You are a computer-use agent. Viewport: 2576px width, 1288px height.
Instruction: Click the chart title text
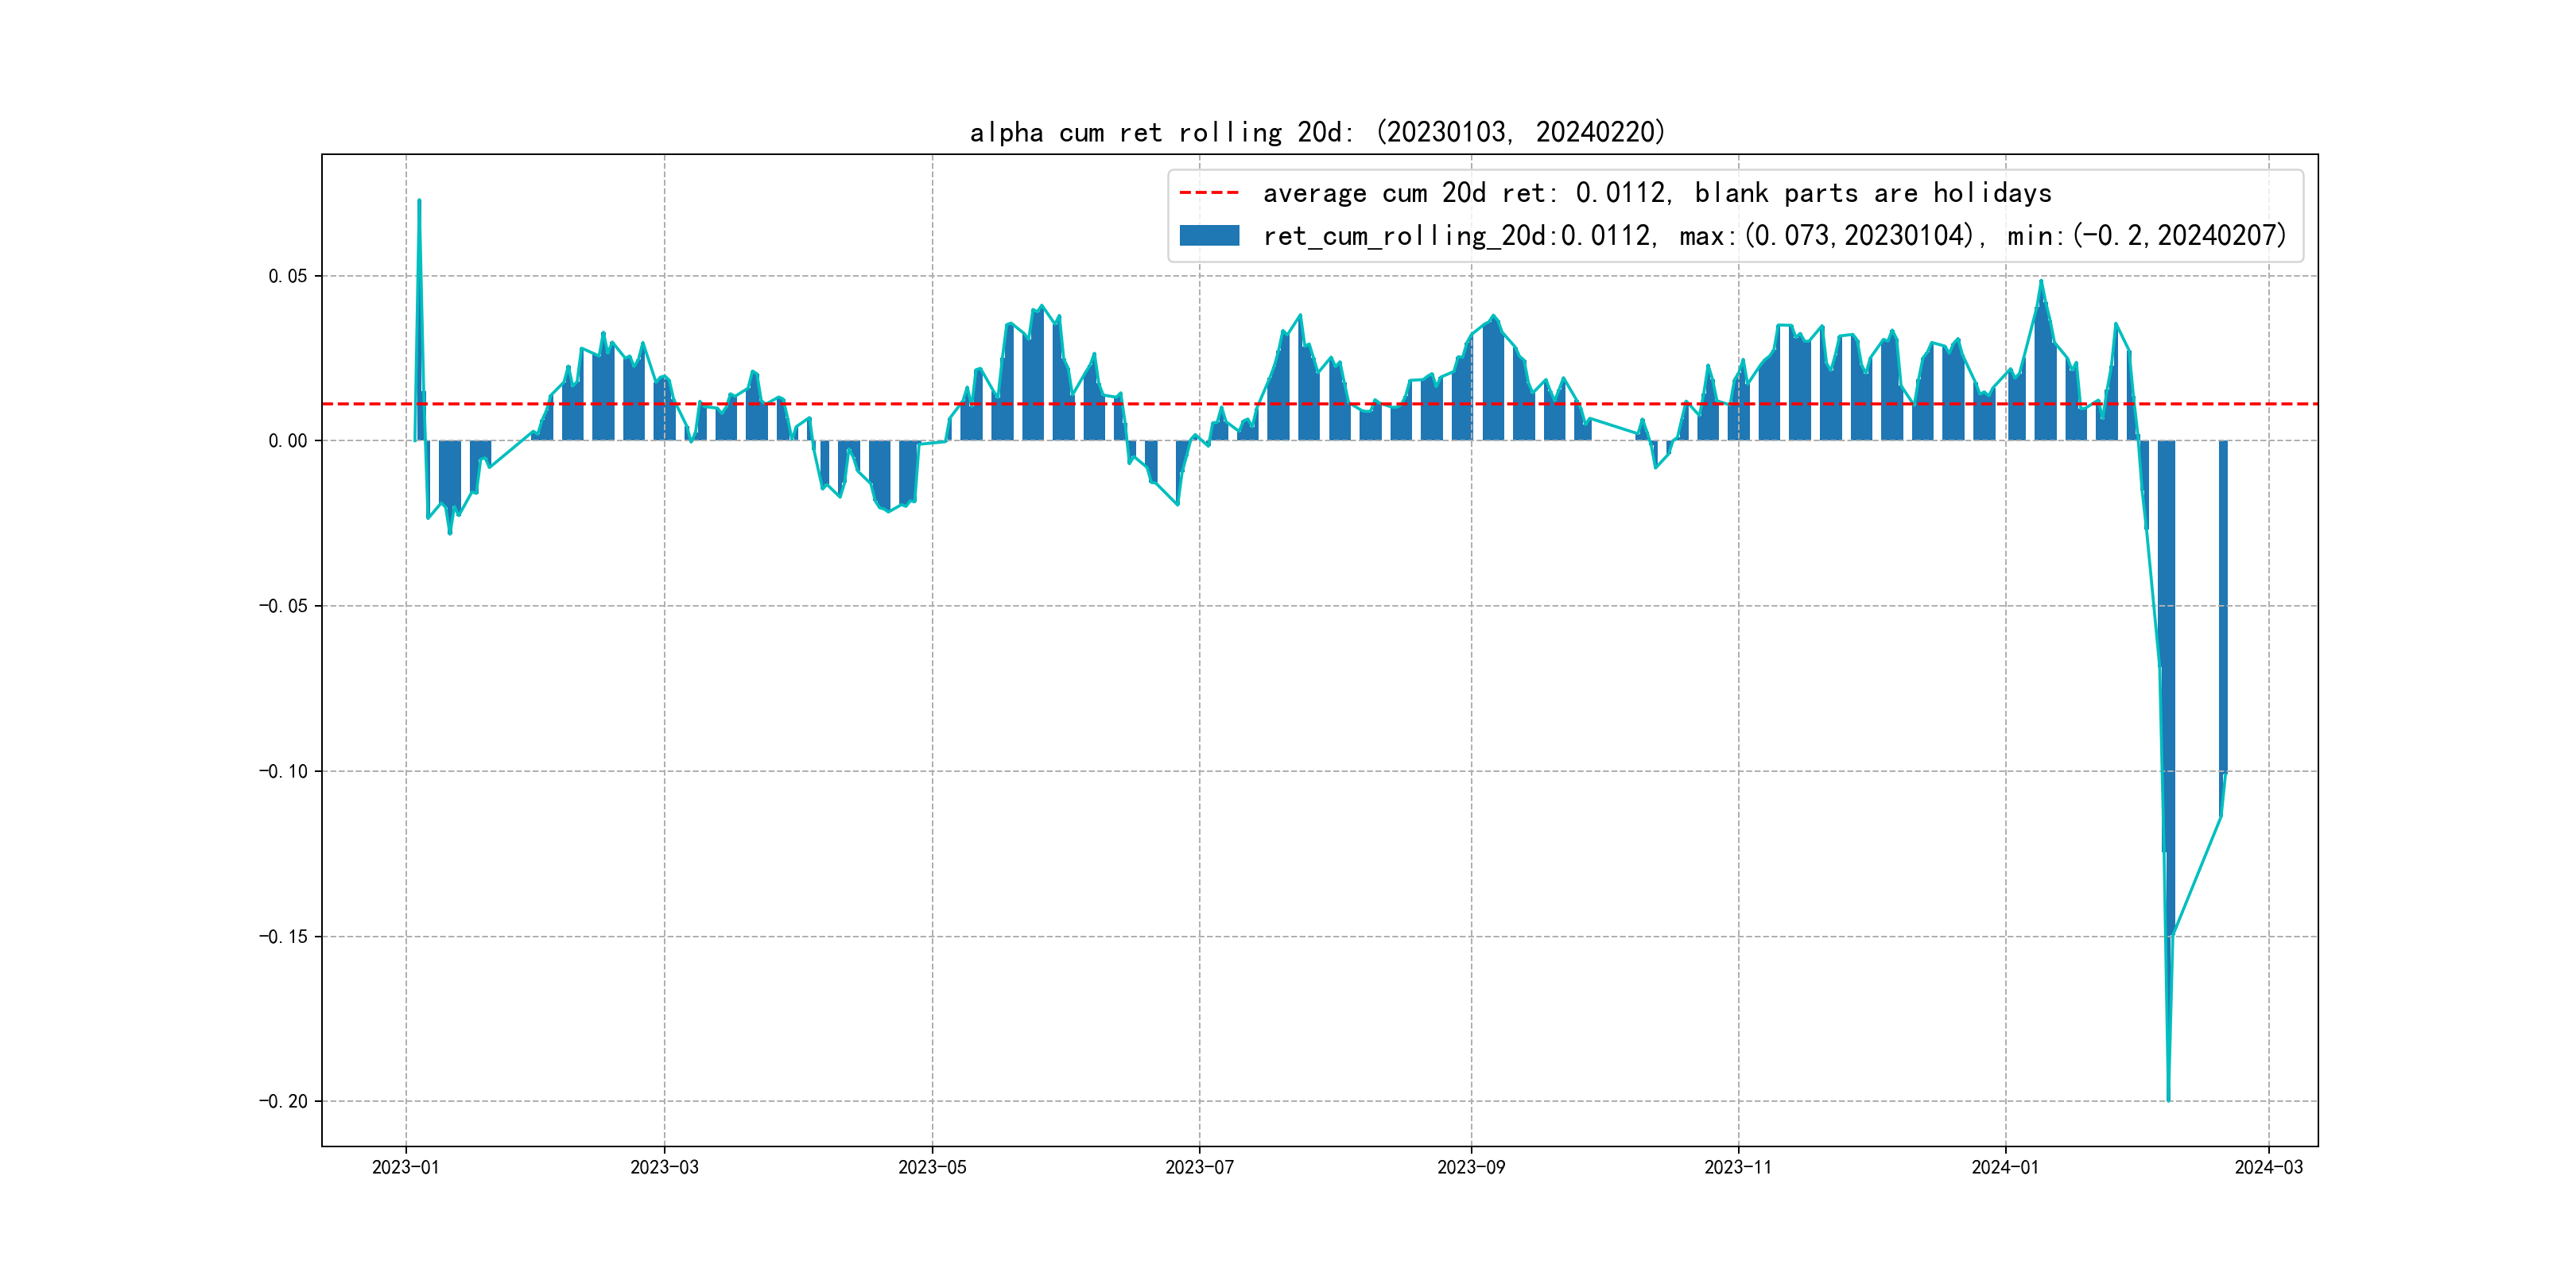tap(1317, 132)
